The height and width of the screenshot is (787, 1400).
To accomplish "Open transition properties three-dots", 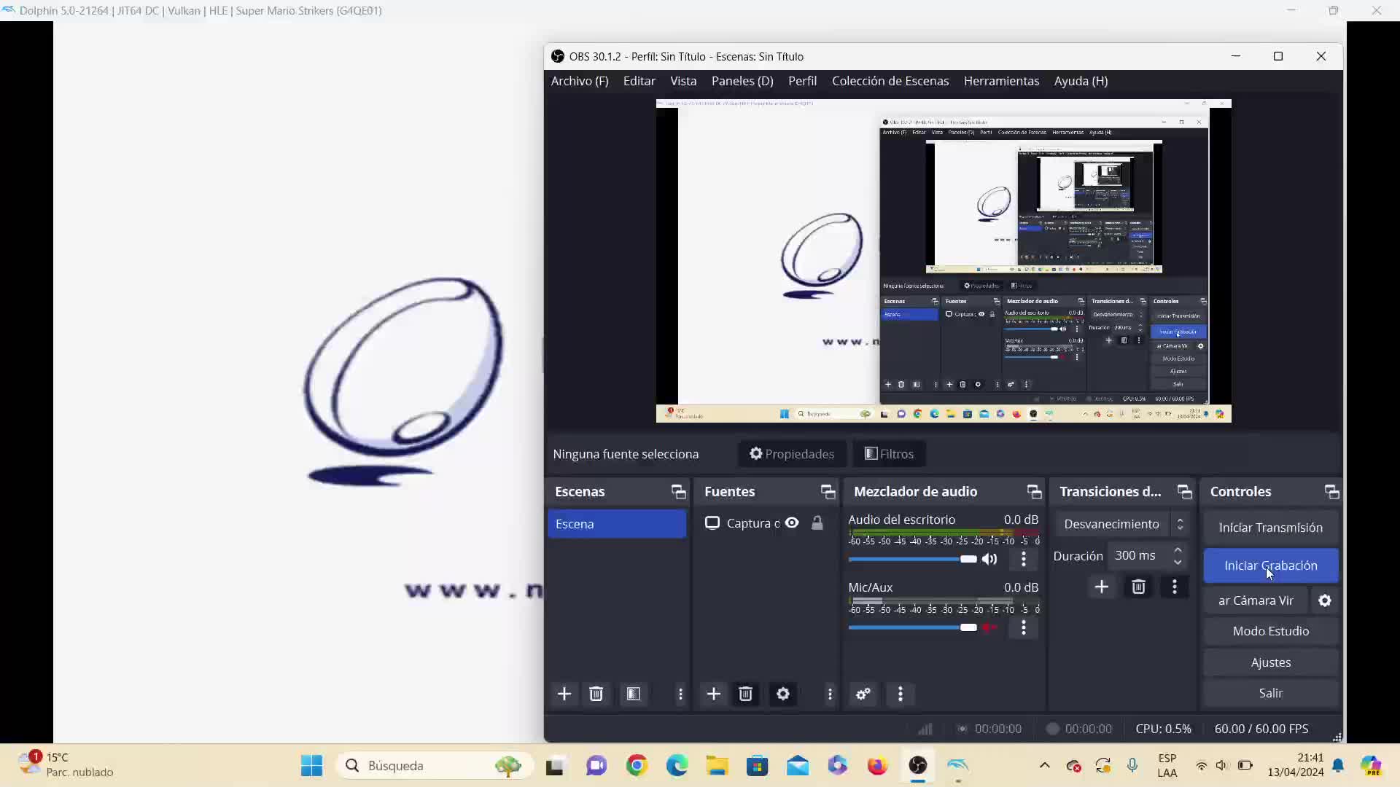I will click(1175, 587).
